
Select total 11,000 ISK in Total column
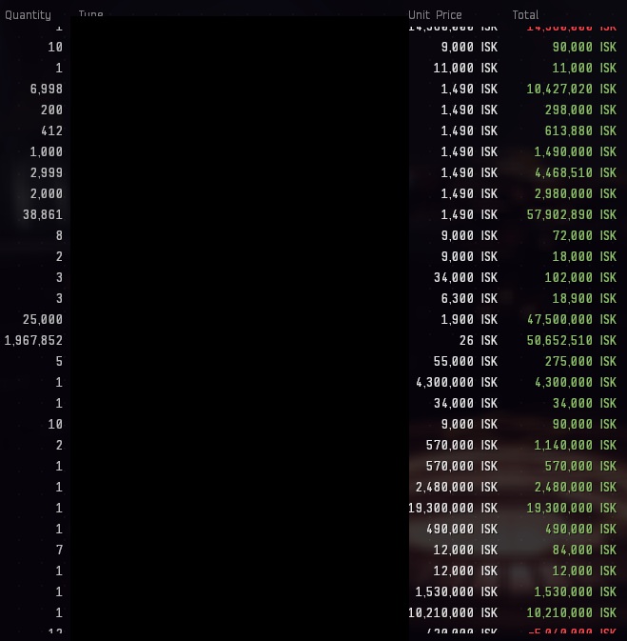(584, 68)
